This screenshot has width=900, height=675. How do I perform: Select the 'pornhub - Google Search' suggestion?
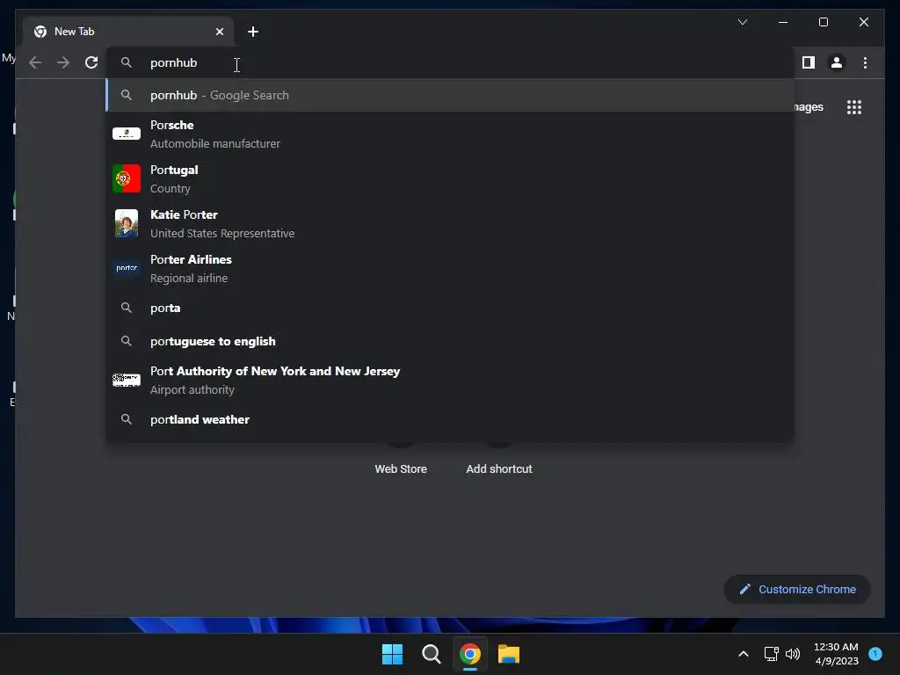[451, 95]
